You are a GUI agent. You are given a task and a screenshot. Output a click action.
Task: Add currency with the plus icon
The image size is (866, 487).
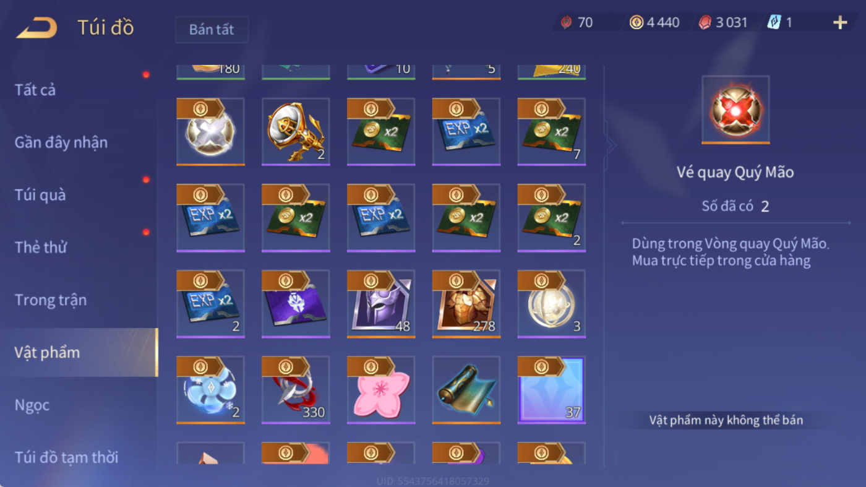(840, 23)
